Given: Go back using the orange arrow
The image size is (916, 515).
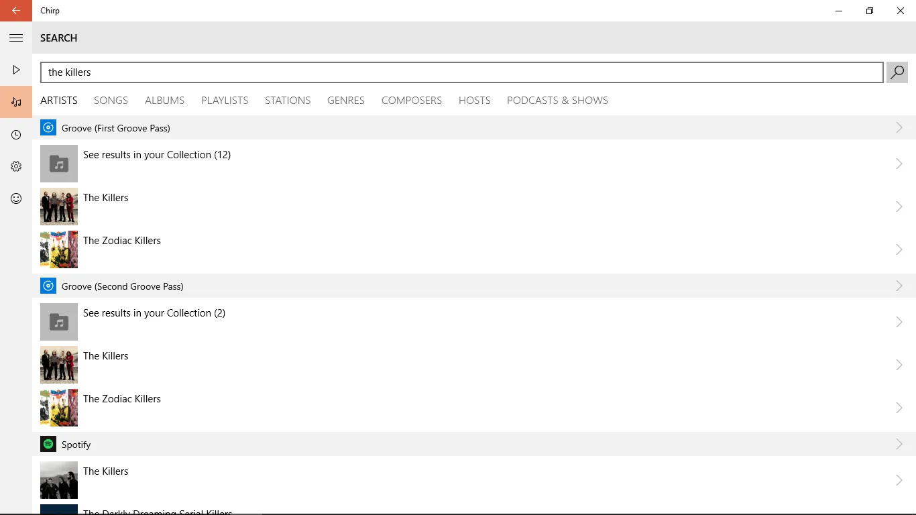Looking at the screenshot, I should click(x=16, y=11).
